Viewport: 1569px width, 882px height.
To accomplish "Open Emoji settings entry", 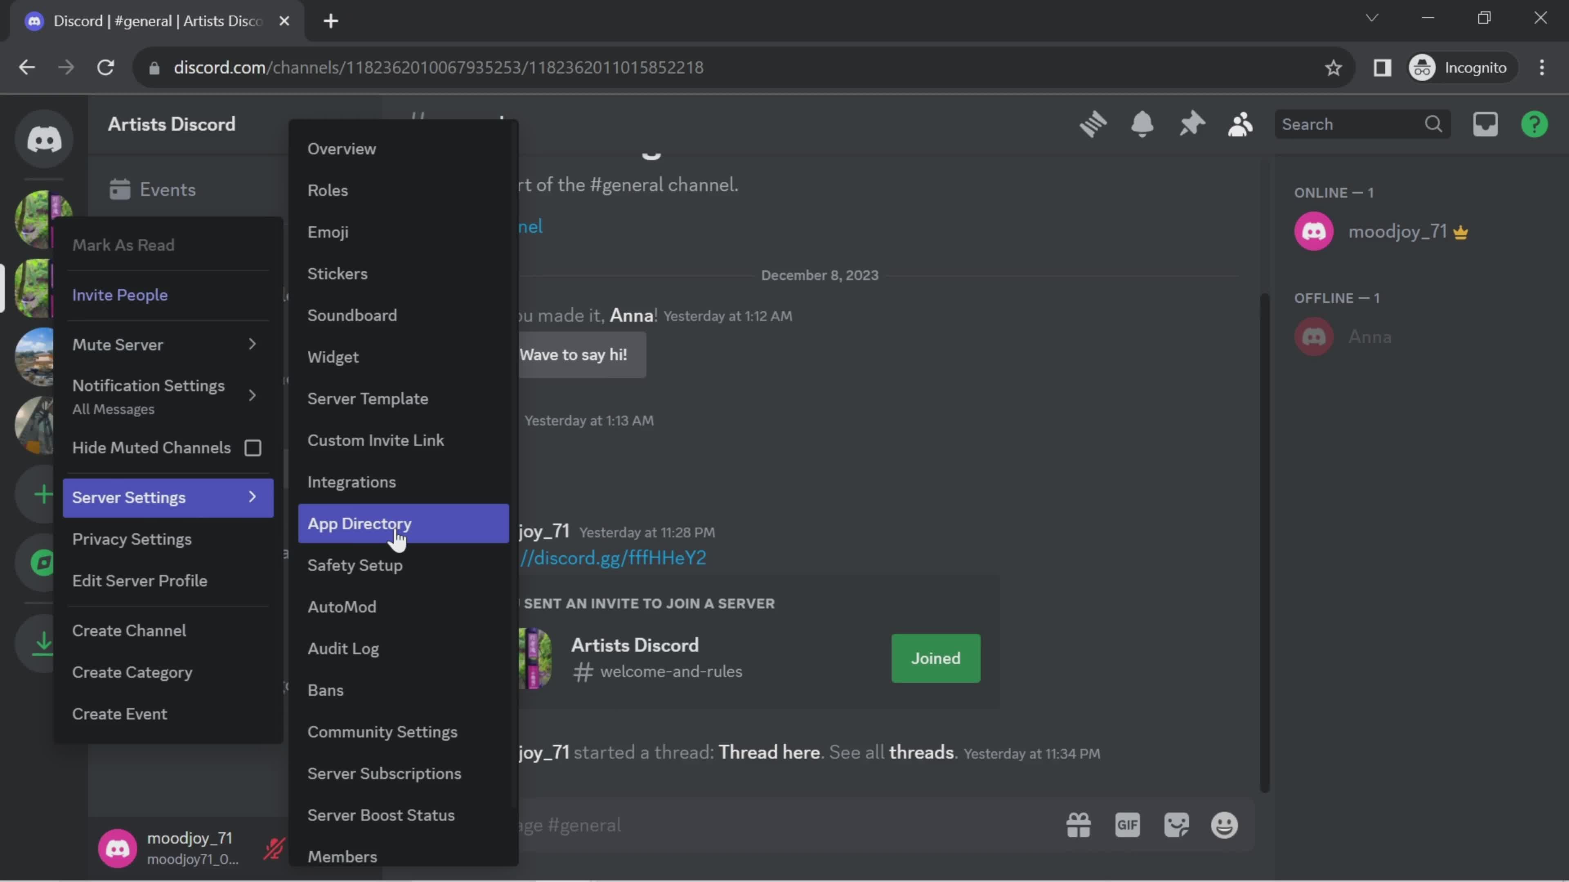I will pyautogui.click(x=403, y=232).
